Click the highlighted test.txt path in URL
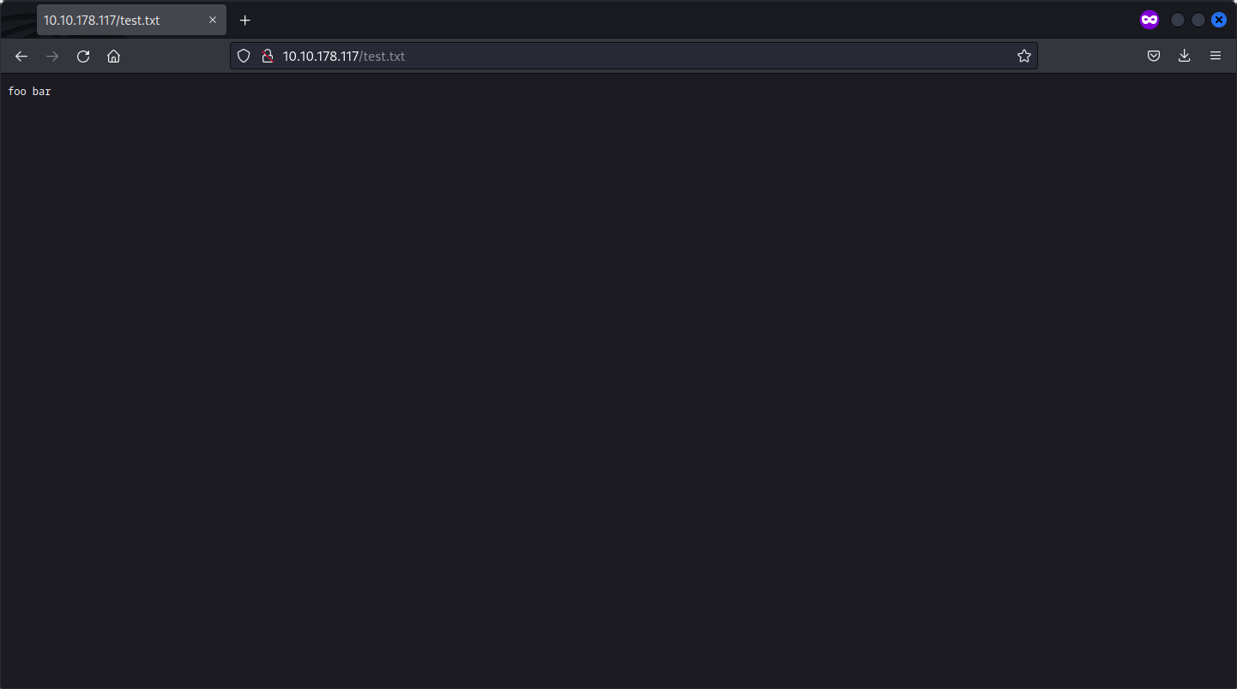1237x689 pixels. pos(383,56)
